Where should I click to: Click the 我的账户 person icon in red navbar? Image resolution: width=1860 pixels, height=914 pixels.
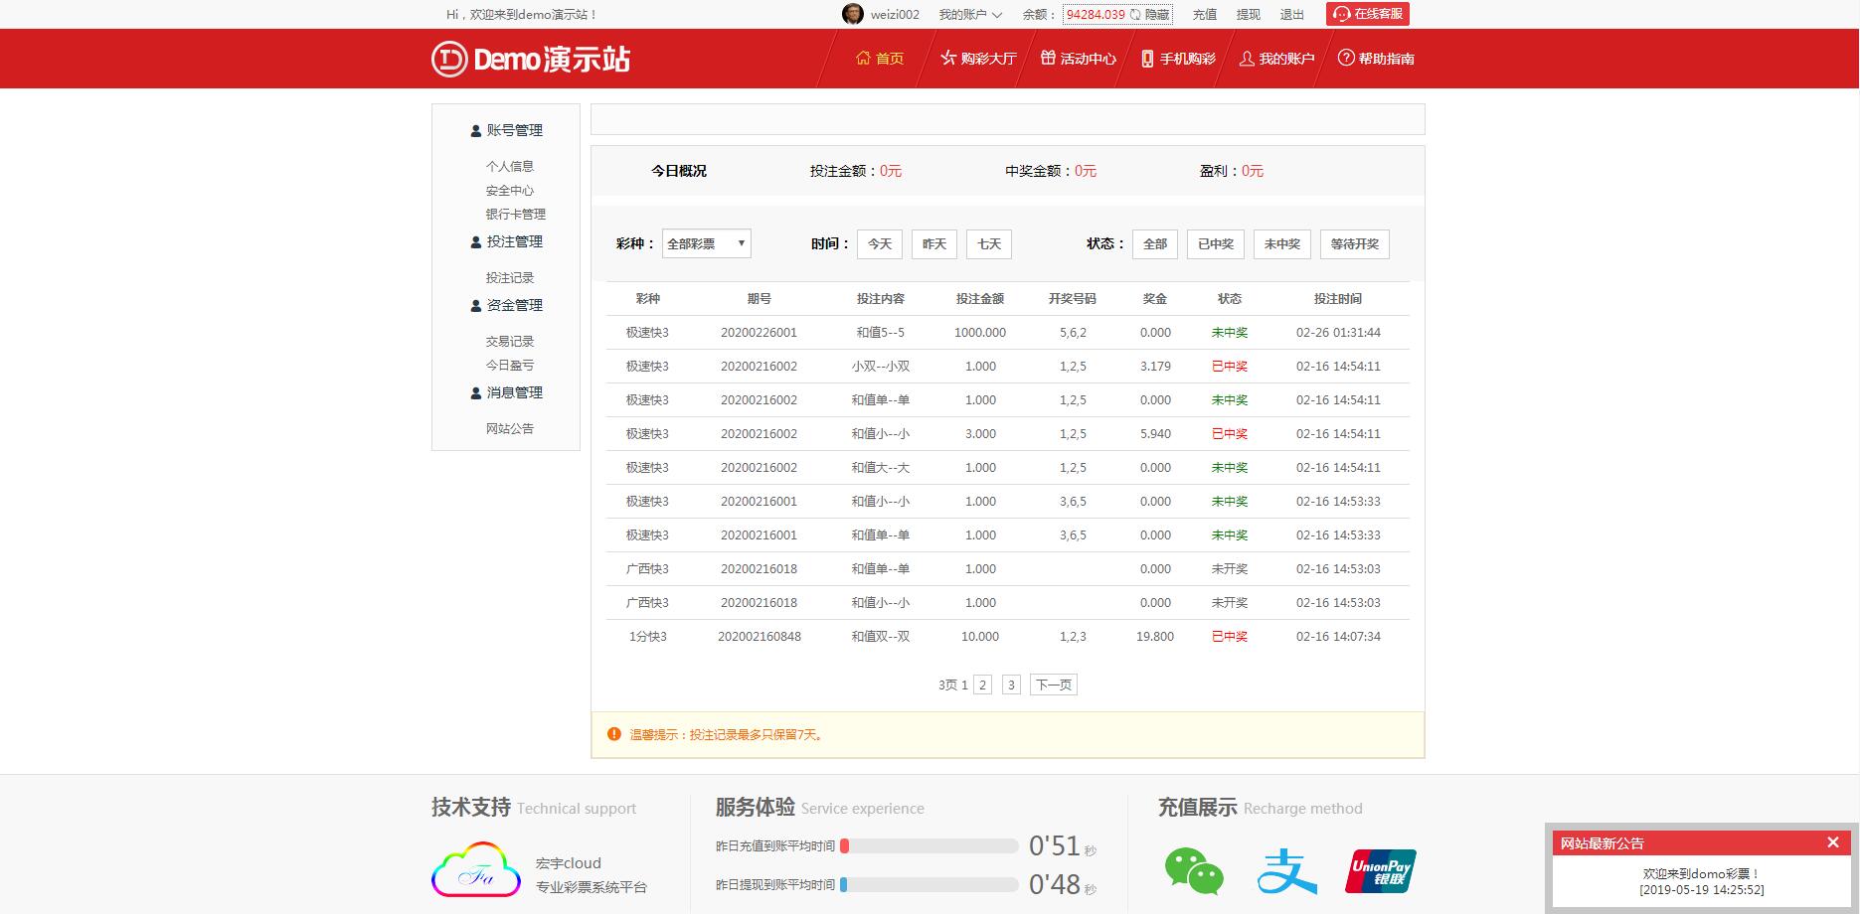coord(1247,59)
